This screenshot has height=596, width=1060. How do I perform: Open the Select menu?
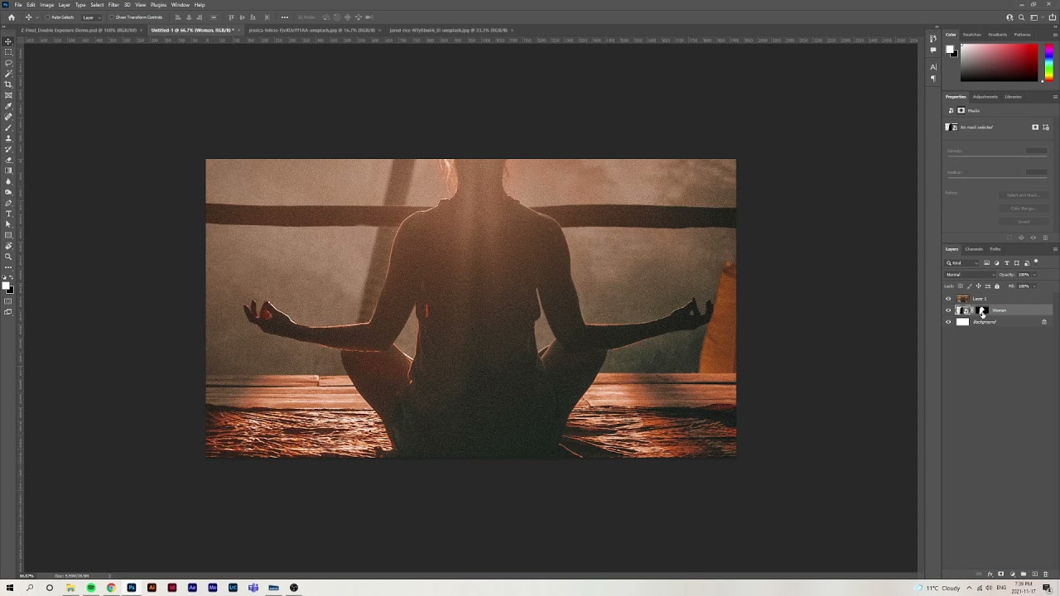pyautogui.click(x=97, y=5)
